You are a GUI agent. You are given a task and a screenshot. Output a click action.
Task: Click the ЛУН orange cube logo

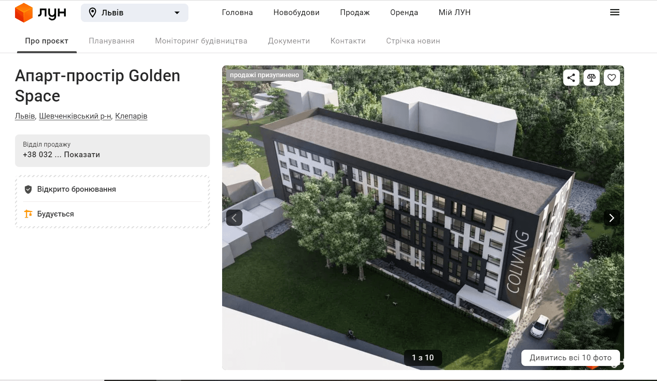[x=24, y=13]
